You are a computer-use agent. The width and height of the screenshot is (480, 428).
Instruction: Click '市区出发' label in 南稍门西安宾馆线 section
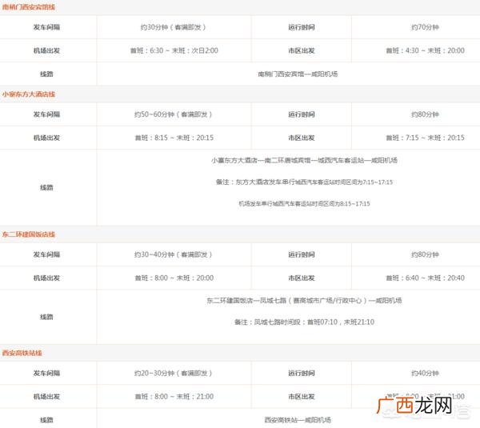[302, 50]
